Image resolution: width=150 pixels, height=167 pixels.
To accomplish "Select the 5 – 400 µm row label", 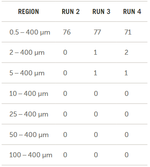I will (27, 73).
